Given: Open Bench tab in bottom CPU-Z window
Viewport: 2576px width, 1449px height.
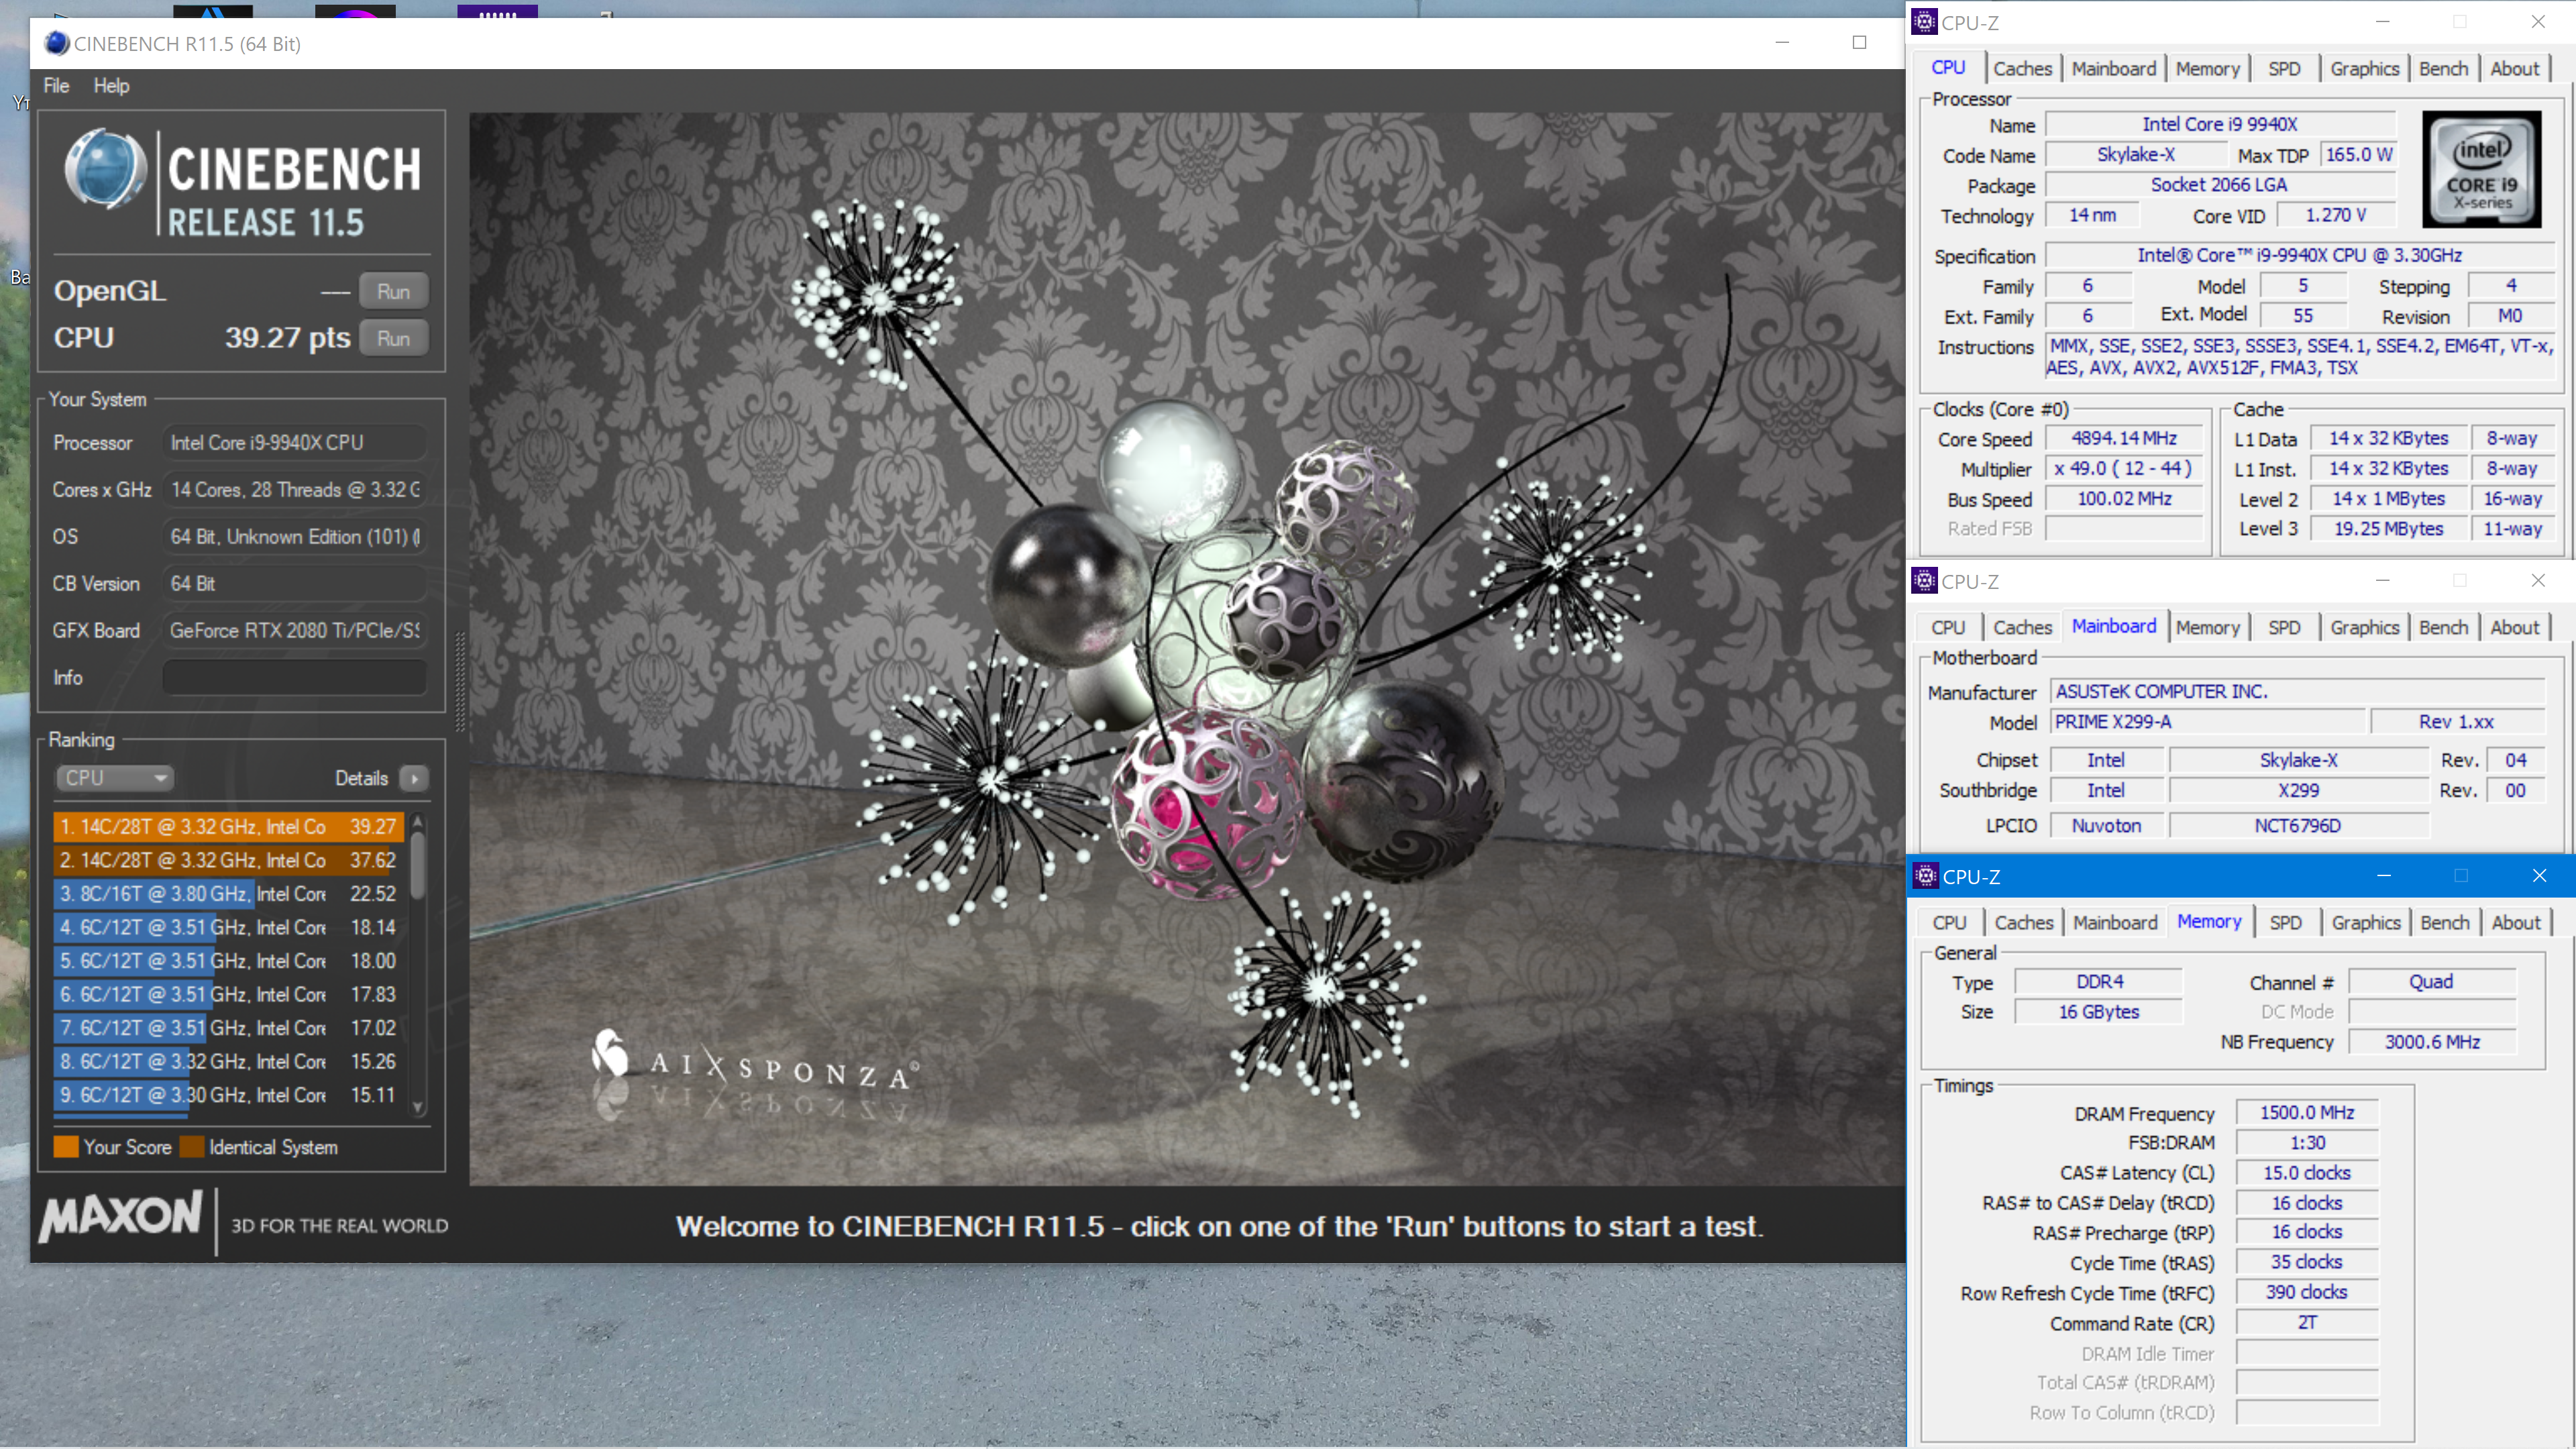Looking at the screenshot, I should pyautogui.click(x=2445, y=922).
